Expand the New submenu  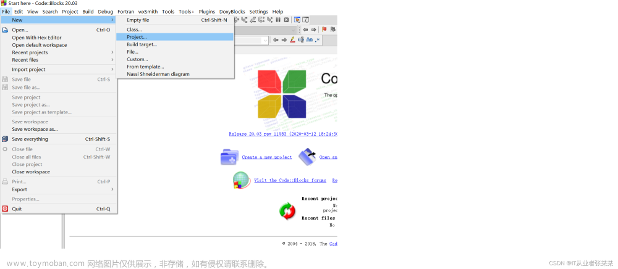pyautogui.click(x=58, y=20)
